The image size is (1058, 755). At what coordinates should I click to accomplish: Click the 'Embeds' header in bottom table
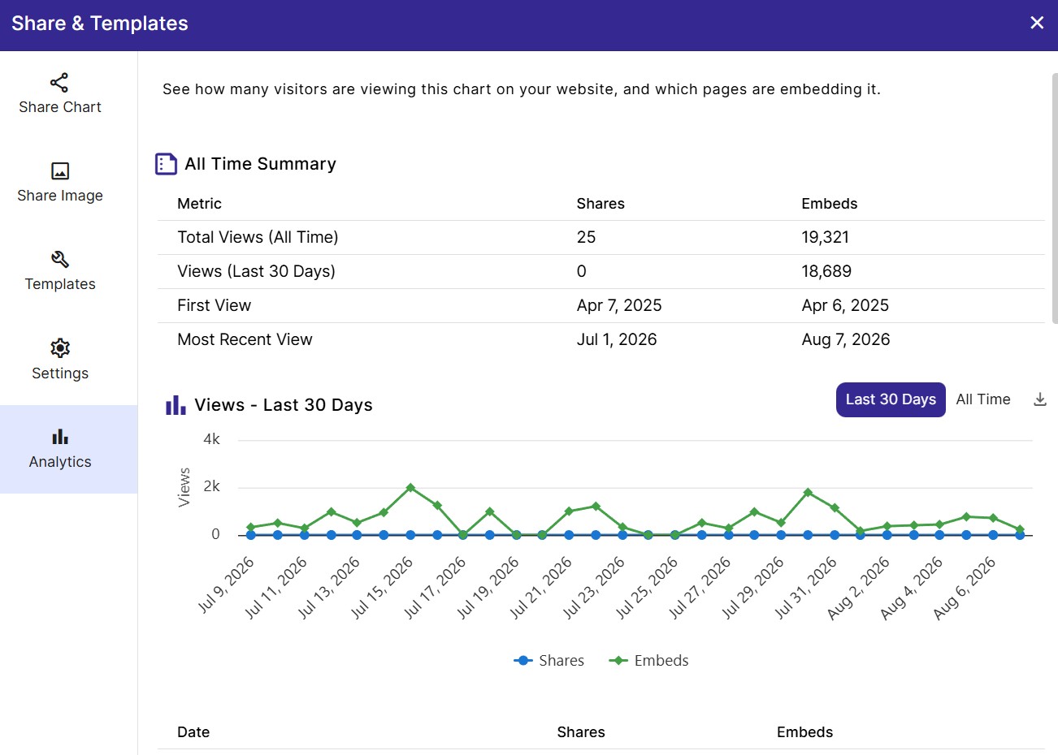click(x=804, y=732)
